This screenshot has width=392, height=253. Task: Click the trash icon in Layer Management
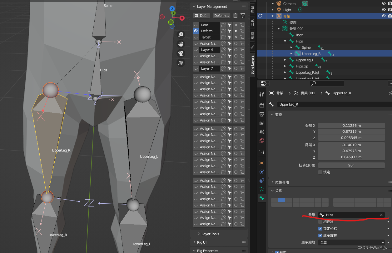(x=235, y=16)
